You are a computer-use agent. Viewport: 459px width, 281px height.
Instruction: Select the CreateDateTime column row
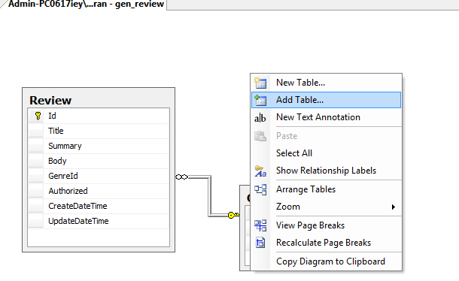(99, 206)
